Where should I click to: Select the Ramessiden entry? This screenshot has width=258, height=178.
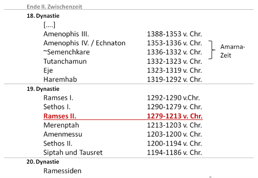pos(62,171)
